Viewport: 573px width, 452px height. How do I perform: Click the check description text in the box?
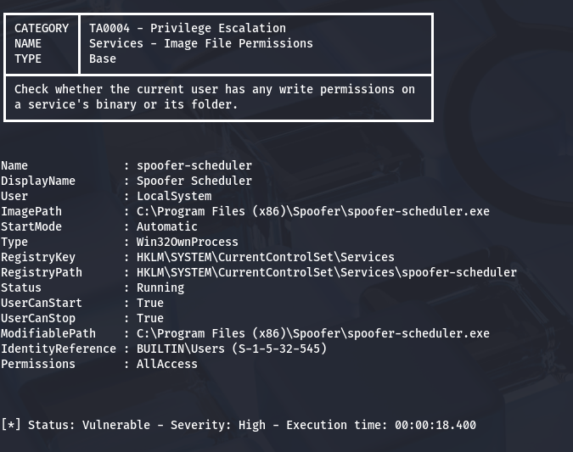pos(215,97)
